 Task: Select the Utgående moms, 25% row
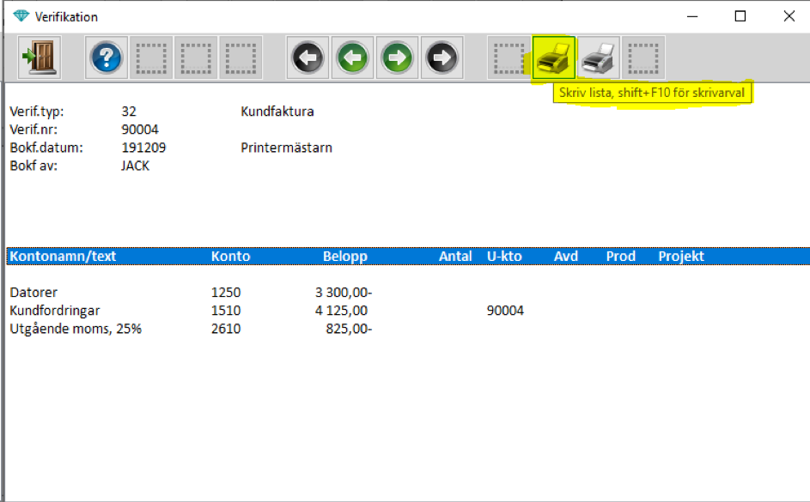(408, 329)
